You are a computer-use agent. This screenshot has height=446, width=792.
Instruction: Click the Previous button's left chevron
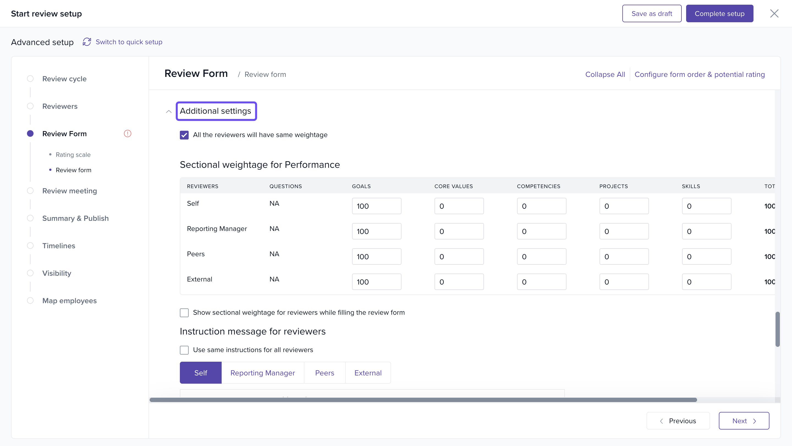[x=661, y=421]
